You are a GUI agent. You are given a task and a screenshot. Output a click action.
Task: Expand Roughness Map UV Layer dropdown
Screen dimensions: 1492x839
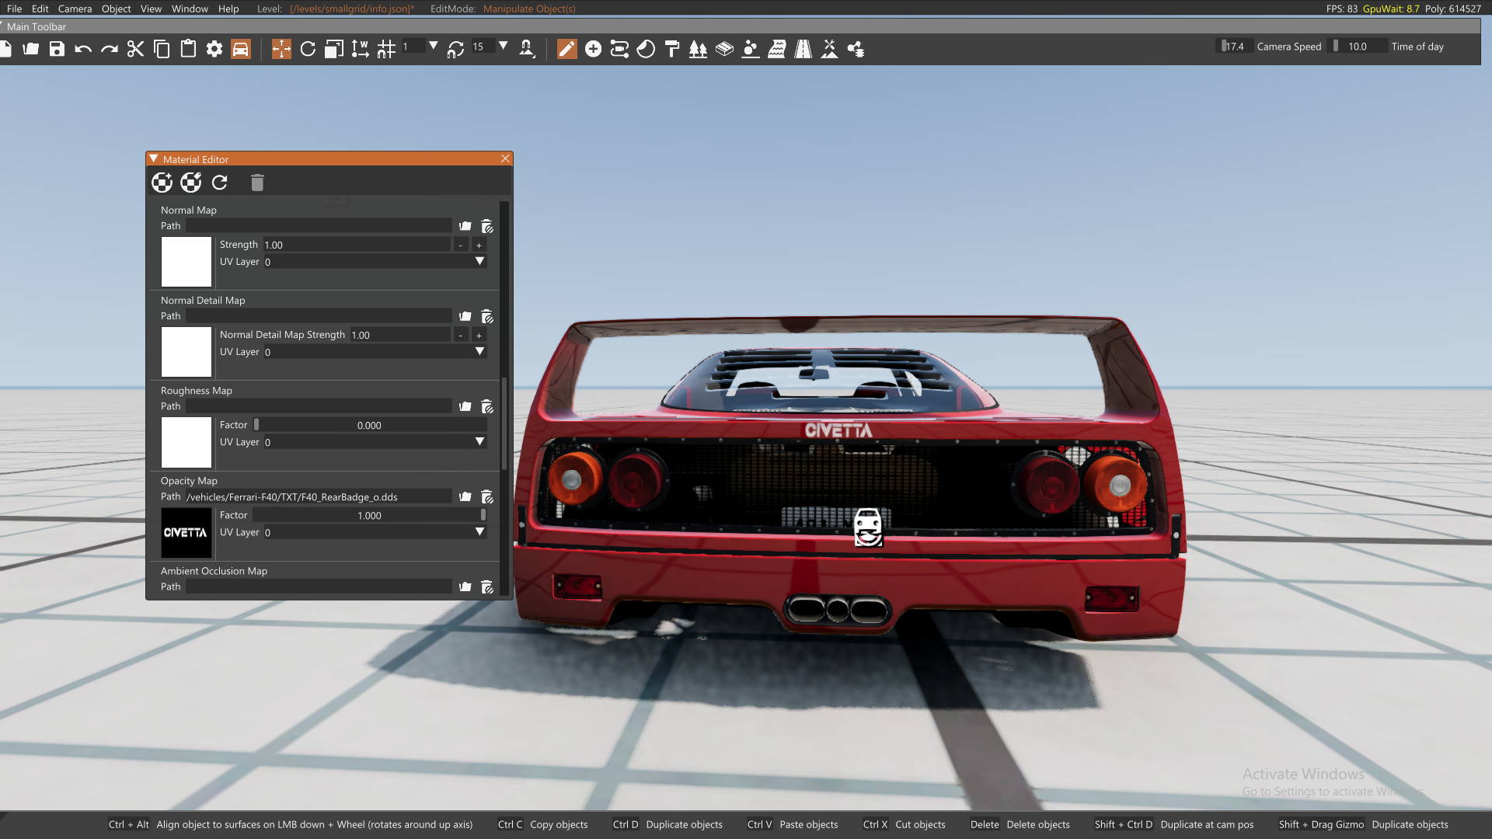479,442
